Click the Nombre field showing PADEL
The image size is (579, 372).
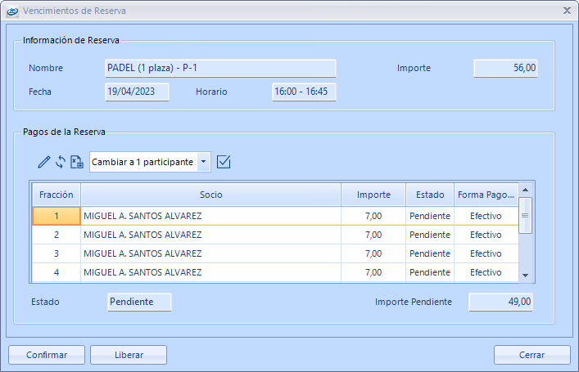click(x=220, y=68)
